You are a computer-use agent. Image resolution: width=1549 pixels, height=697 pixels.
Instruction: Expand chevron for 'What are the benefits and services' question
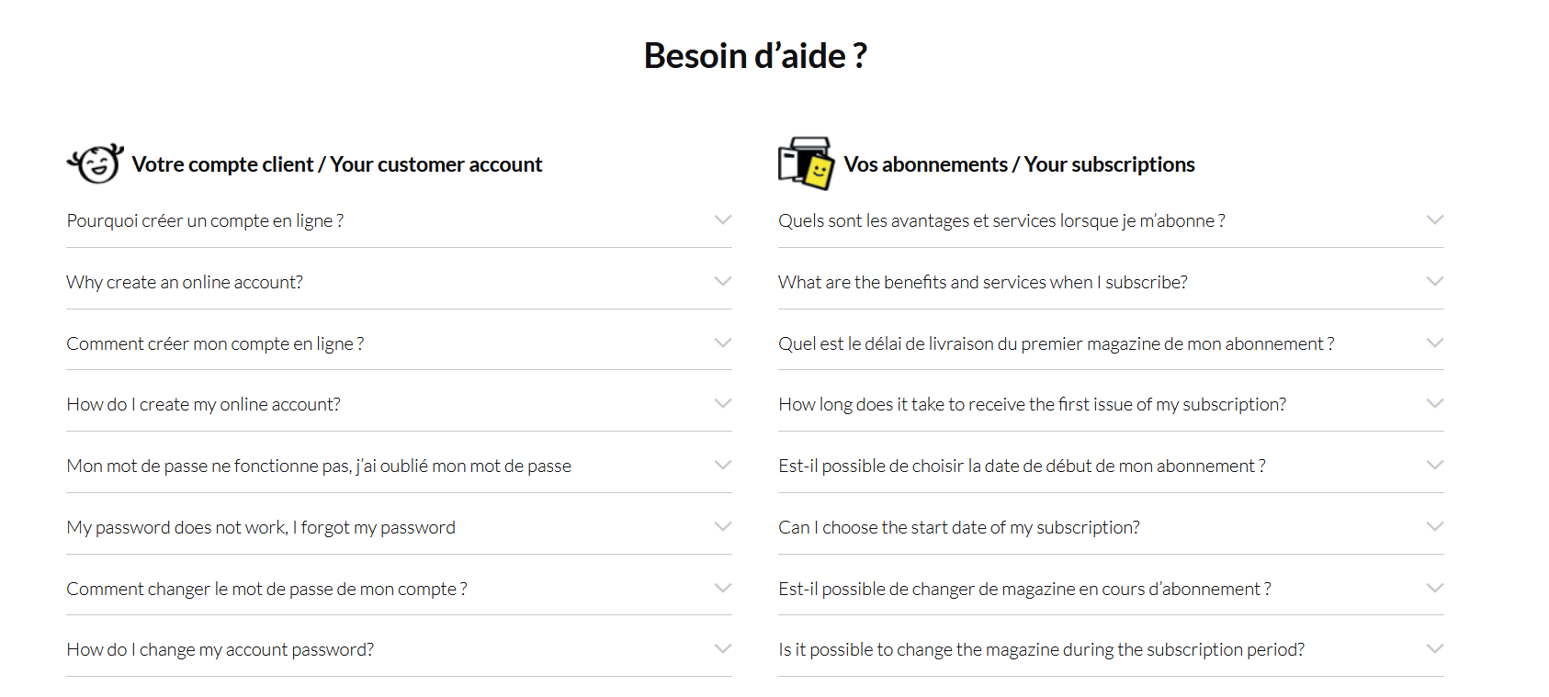pos(1434,282)
